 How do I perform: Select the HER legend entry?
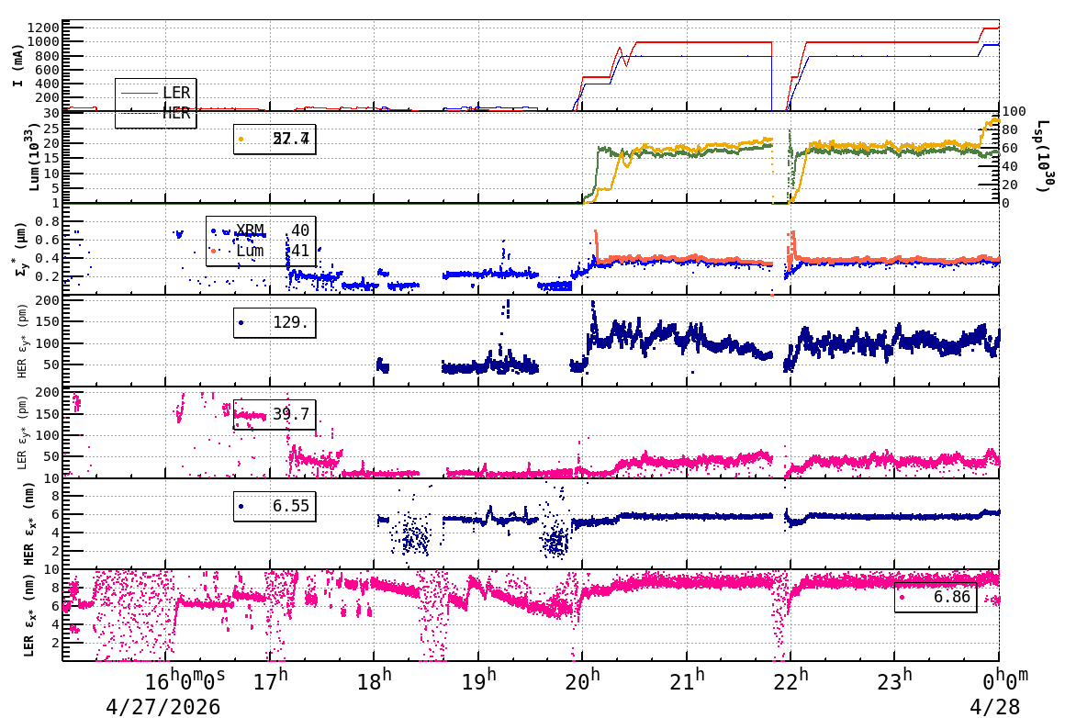[155, 113]
